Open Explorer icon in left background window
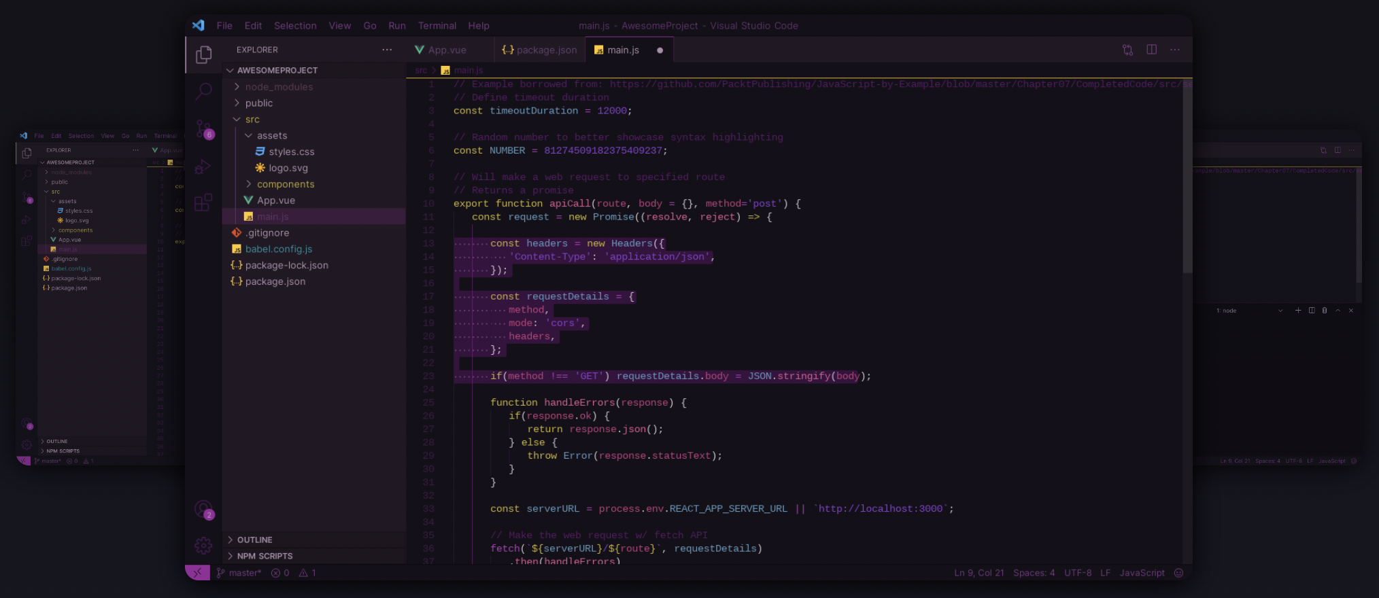1379x598 pixels. click(x=27, y=153)
